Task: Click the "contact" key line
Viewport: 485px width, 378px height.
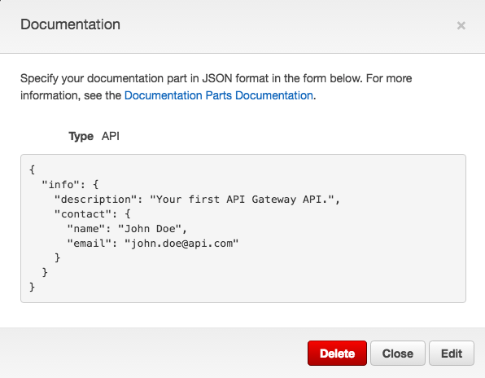Action: pos(93,214)
